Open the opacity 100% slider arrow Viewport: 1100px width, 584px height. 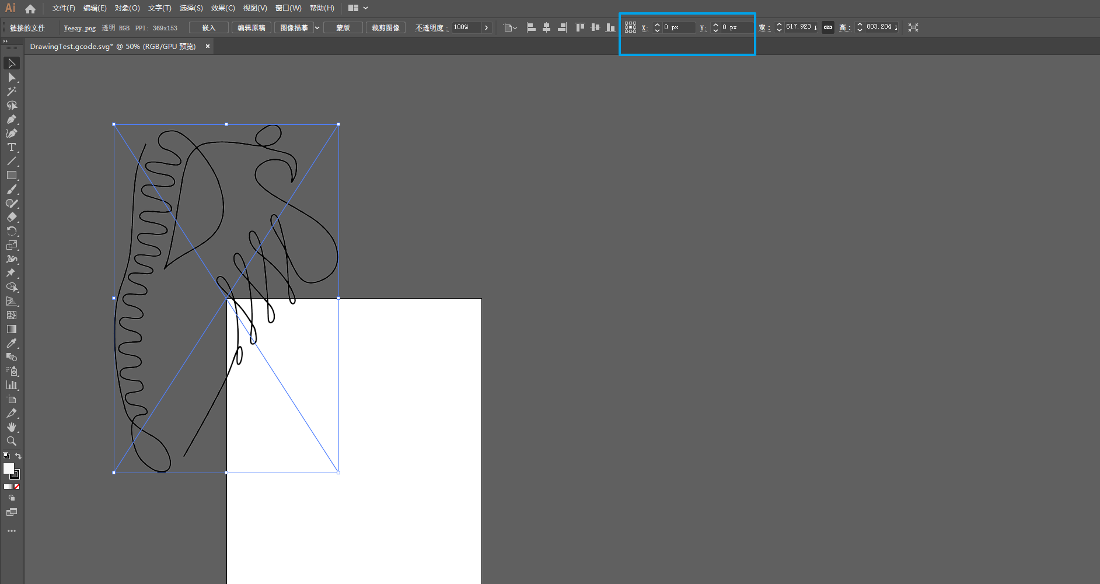(x=486, y=27)
